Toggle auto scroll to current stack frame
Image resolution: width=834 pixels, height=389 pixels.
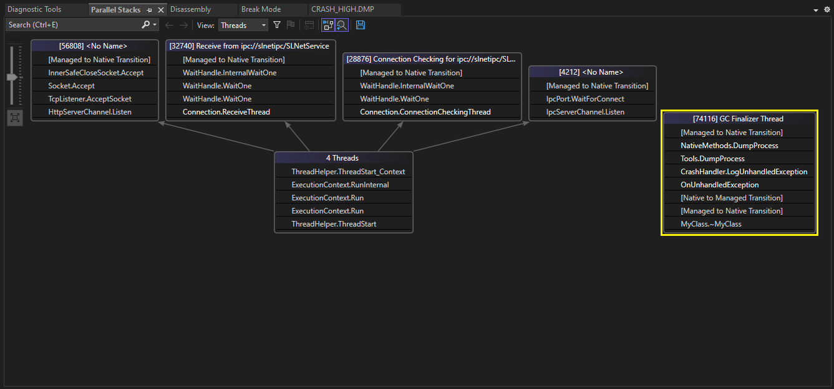pos(328,25)
